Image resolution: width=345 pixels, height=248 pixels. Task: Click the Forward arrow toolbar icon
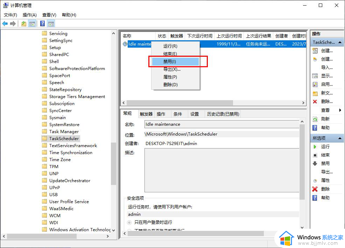point(13,23)
